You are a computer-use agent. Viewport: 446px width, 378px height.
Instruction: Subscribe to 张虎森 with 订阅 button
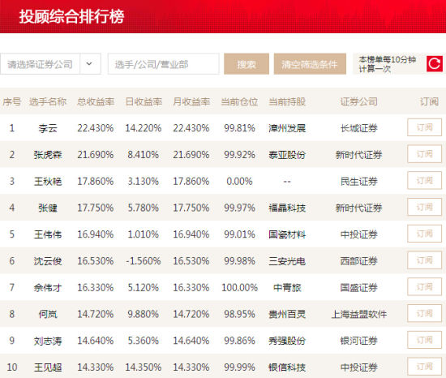(x=424, y=154)
